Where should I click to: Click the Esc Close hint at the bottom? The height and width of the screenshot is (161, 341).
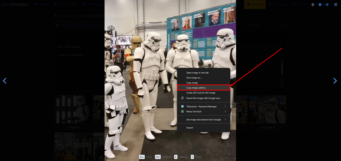146,157
